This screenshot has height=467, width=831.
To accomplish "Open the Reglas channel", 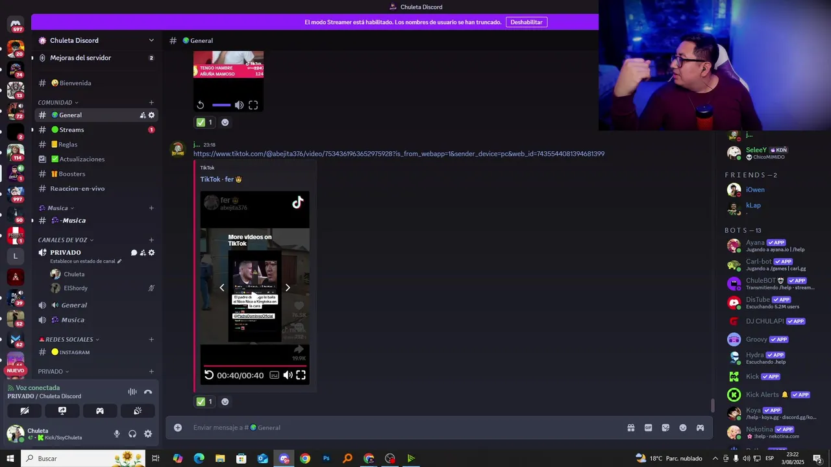I will pyautogui.click(x=96, y=145).
